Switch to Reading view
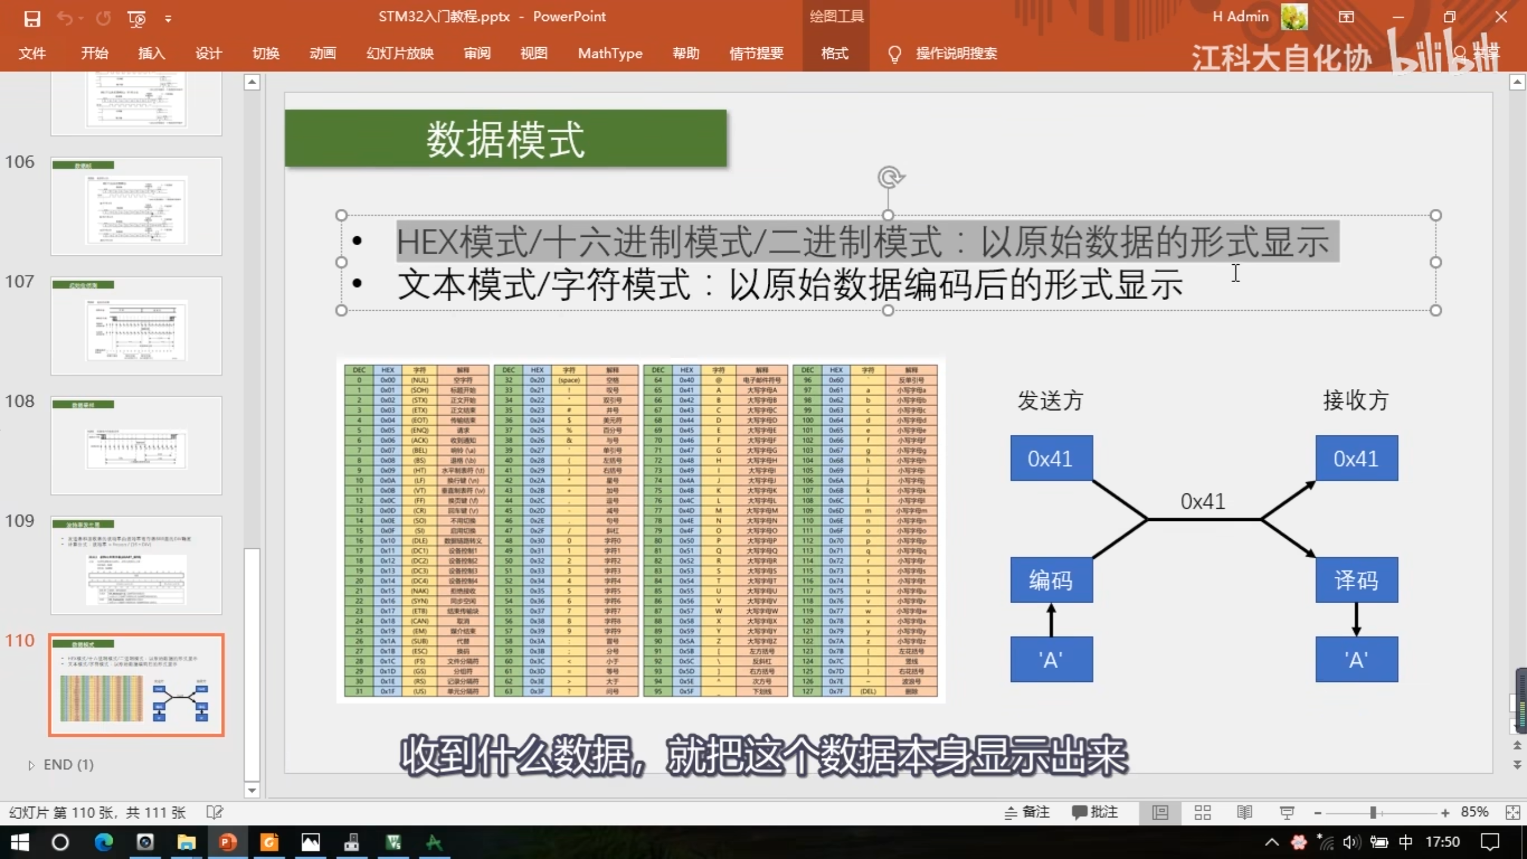 click(x=1244, y=812)
